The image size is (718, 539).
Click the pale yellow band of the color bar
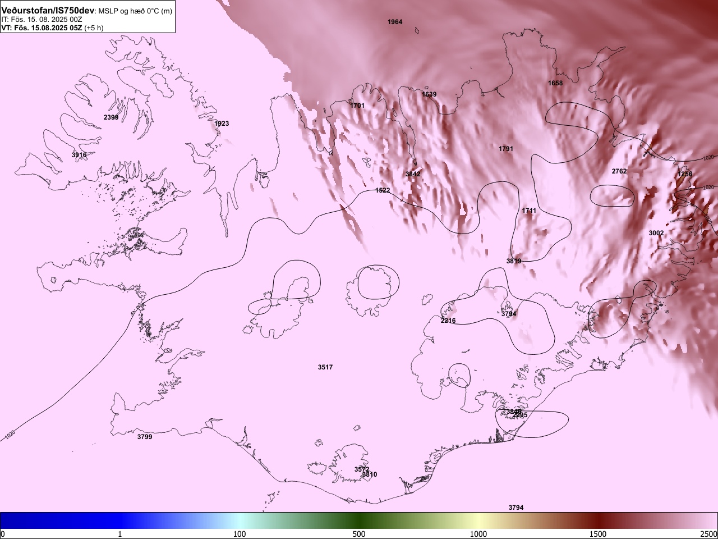coord(478,520)
